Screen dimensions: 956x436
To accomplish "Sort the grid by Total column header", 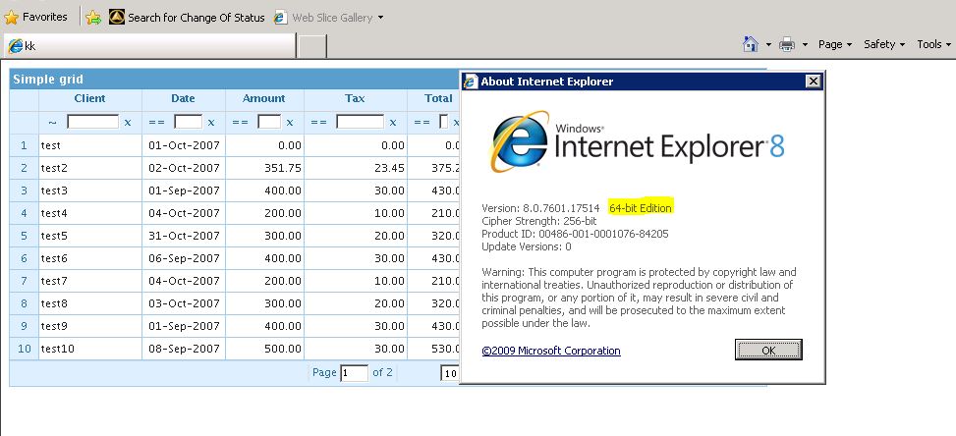I will coord(438,98).
